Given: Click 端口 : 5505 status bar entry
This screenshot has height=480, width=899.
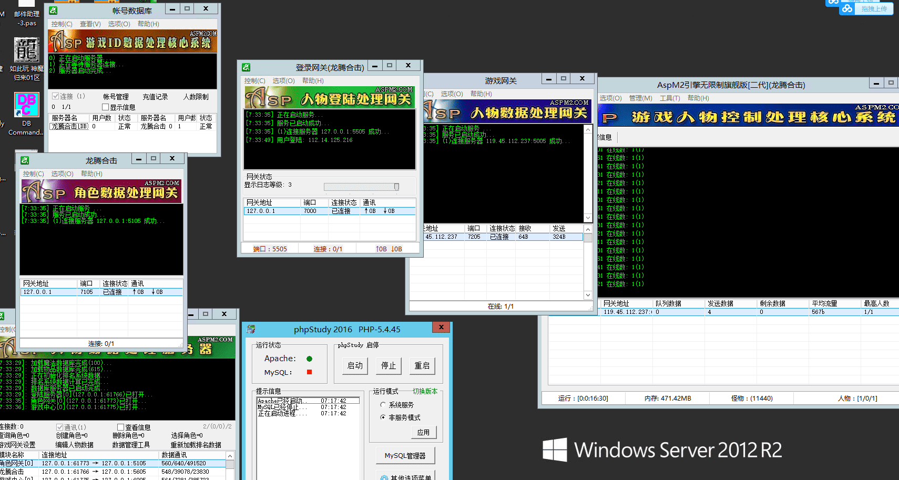Looking at the screenshot, I should tap(270, 249).
